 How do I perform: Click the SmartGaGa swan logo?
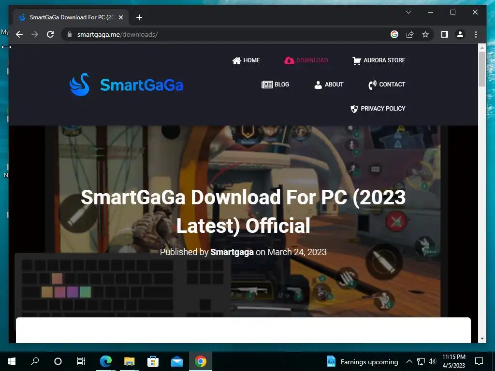[x=79, y=85]
